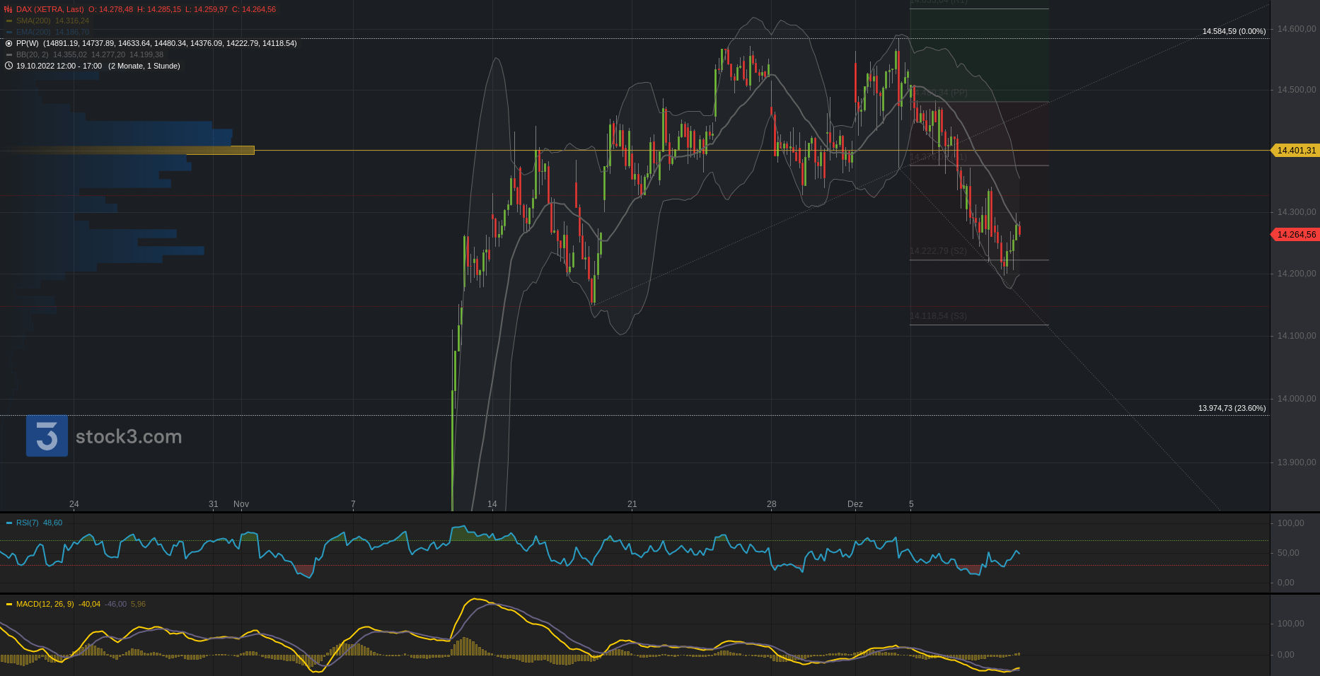Click the red 14.264,56 current price tag
1320x676 pixels.
coord(1296,235)
